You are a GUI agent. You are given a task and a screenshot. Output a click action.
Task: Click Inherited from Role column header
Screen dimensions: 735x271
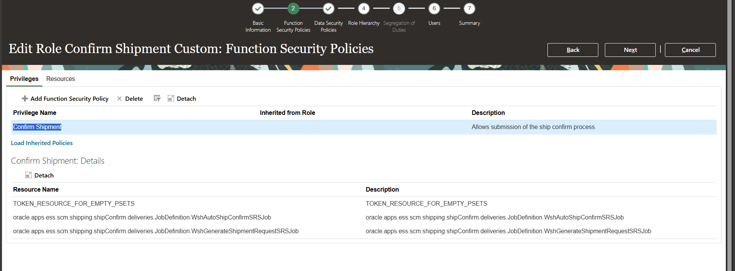(x=287, y=113)
